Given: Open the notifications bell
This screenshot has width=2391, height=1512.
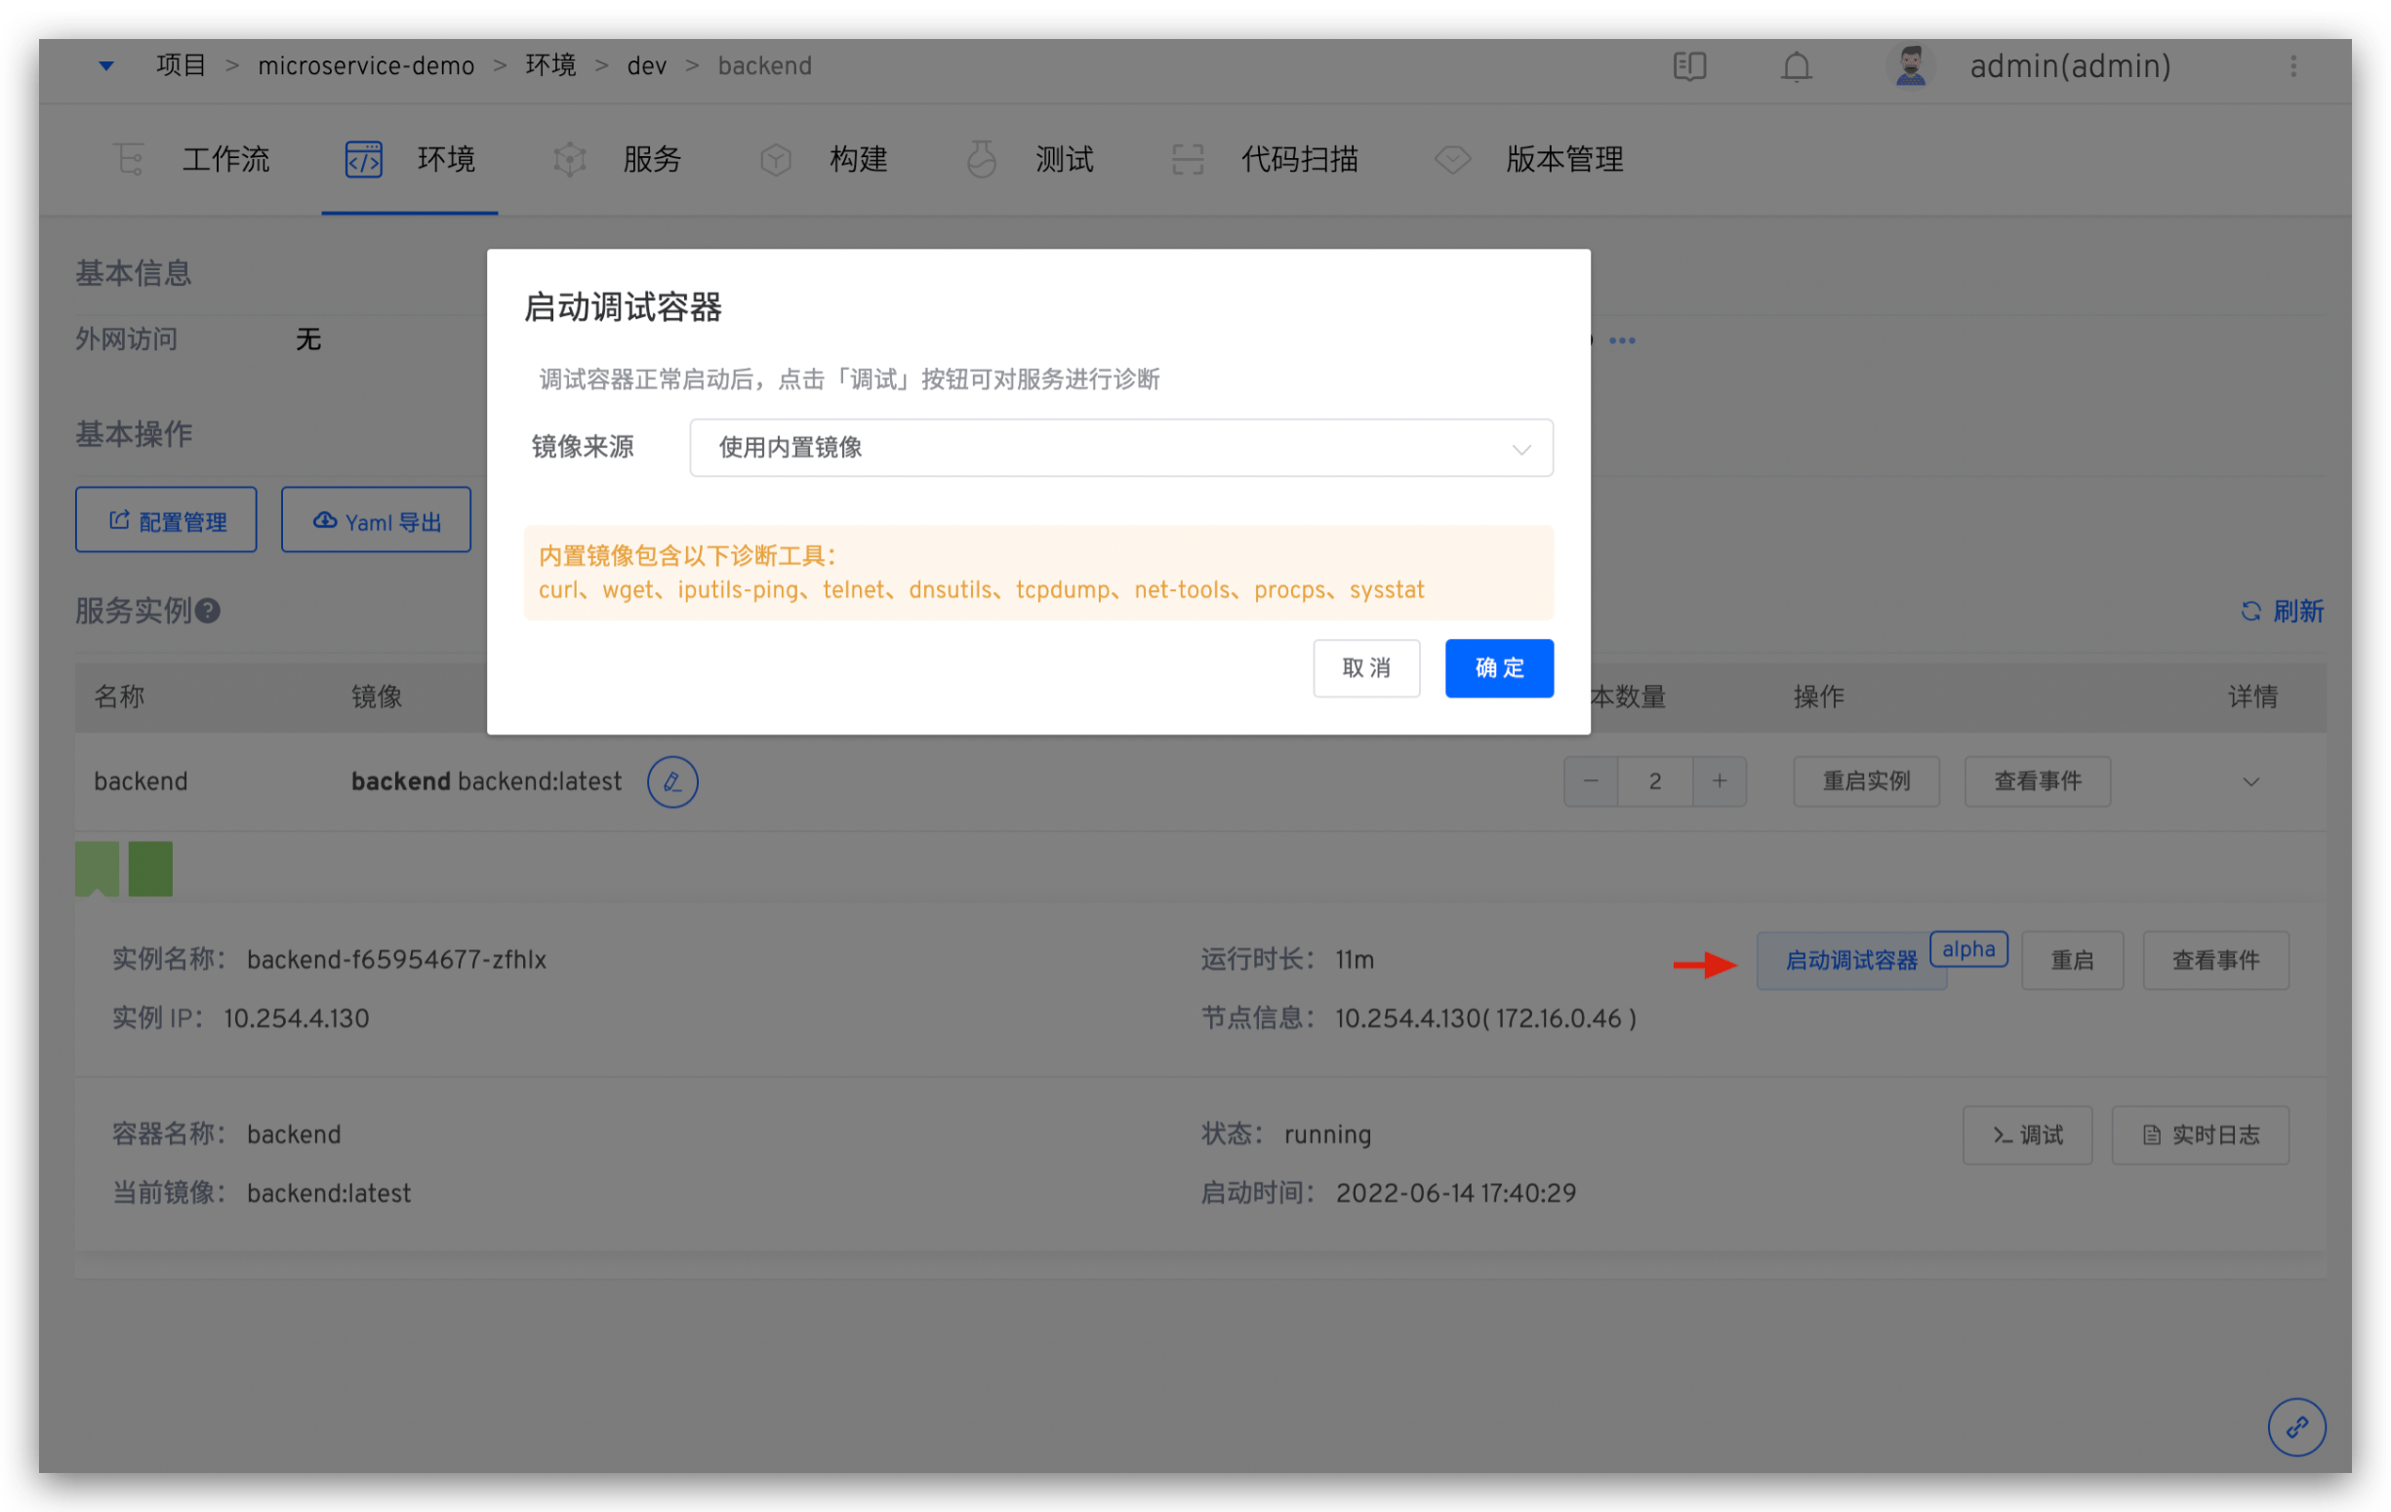Looking at the screenshot, I should pos(1796,65).
